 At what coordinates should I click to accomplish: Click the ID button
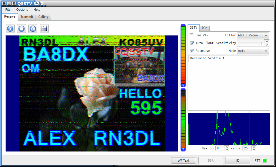(x=238, y=160)
